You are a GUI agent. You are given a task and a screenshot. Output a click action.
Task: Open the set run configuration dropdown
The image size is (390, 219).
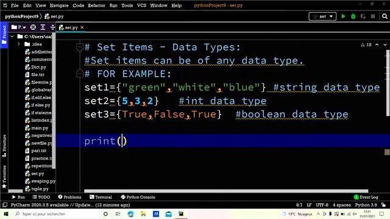[322, 16]
